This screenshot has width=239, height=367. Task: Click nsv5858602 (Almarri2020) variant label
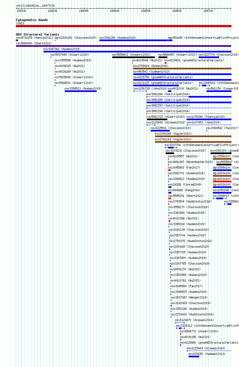pos(131,55)
